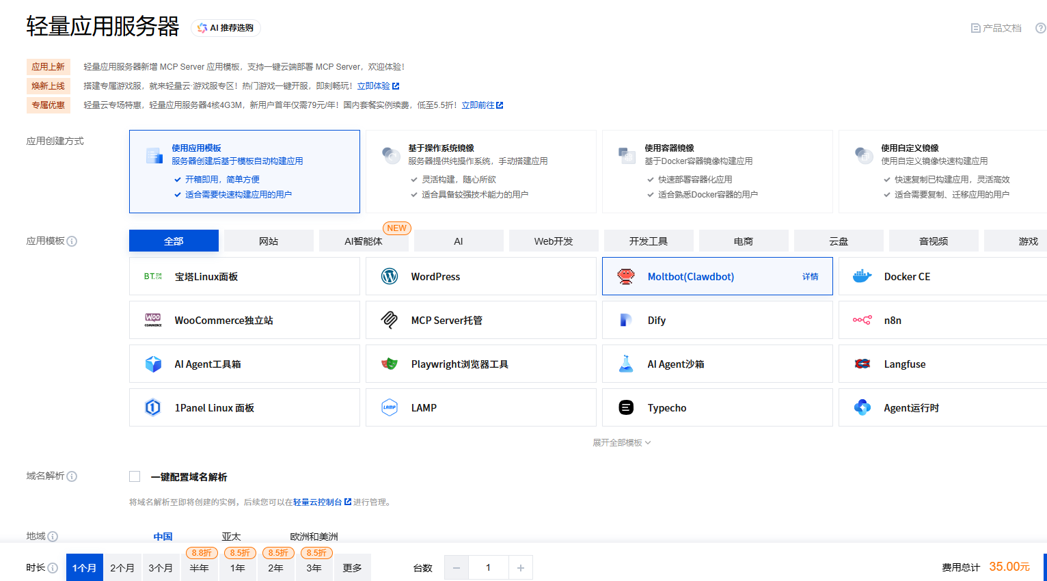Click the Typecho logo icon
The width and height of the screenshot is (1047, 581).
coord(626,408)
